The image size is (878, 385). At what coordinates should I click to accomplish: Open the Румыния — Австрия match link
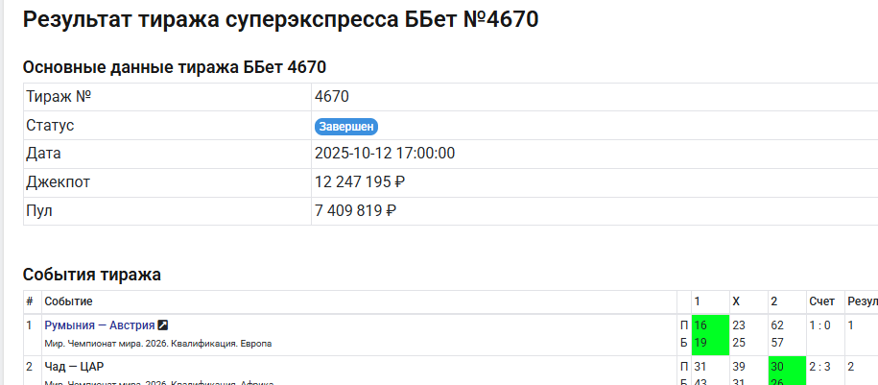tap(100, 325)
